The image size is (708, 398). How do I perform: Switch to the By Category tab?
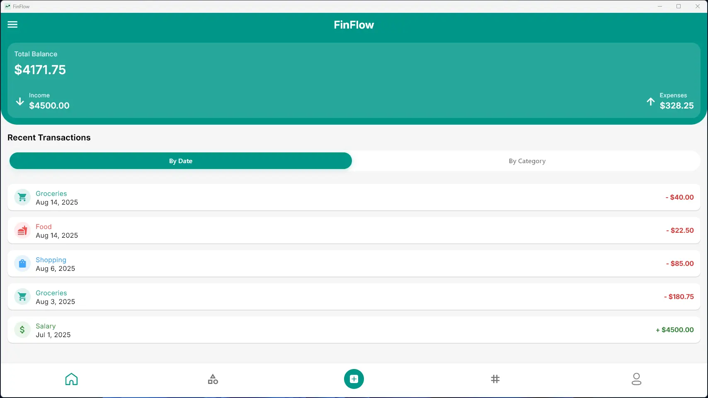coord(527,161)
